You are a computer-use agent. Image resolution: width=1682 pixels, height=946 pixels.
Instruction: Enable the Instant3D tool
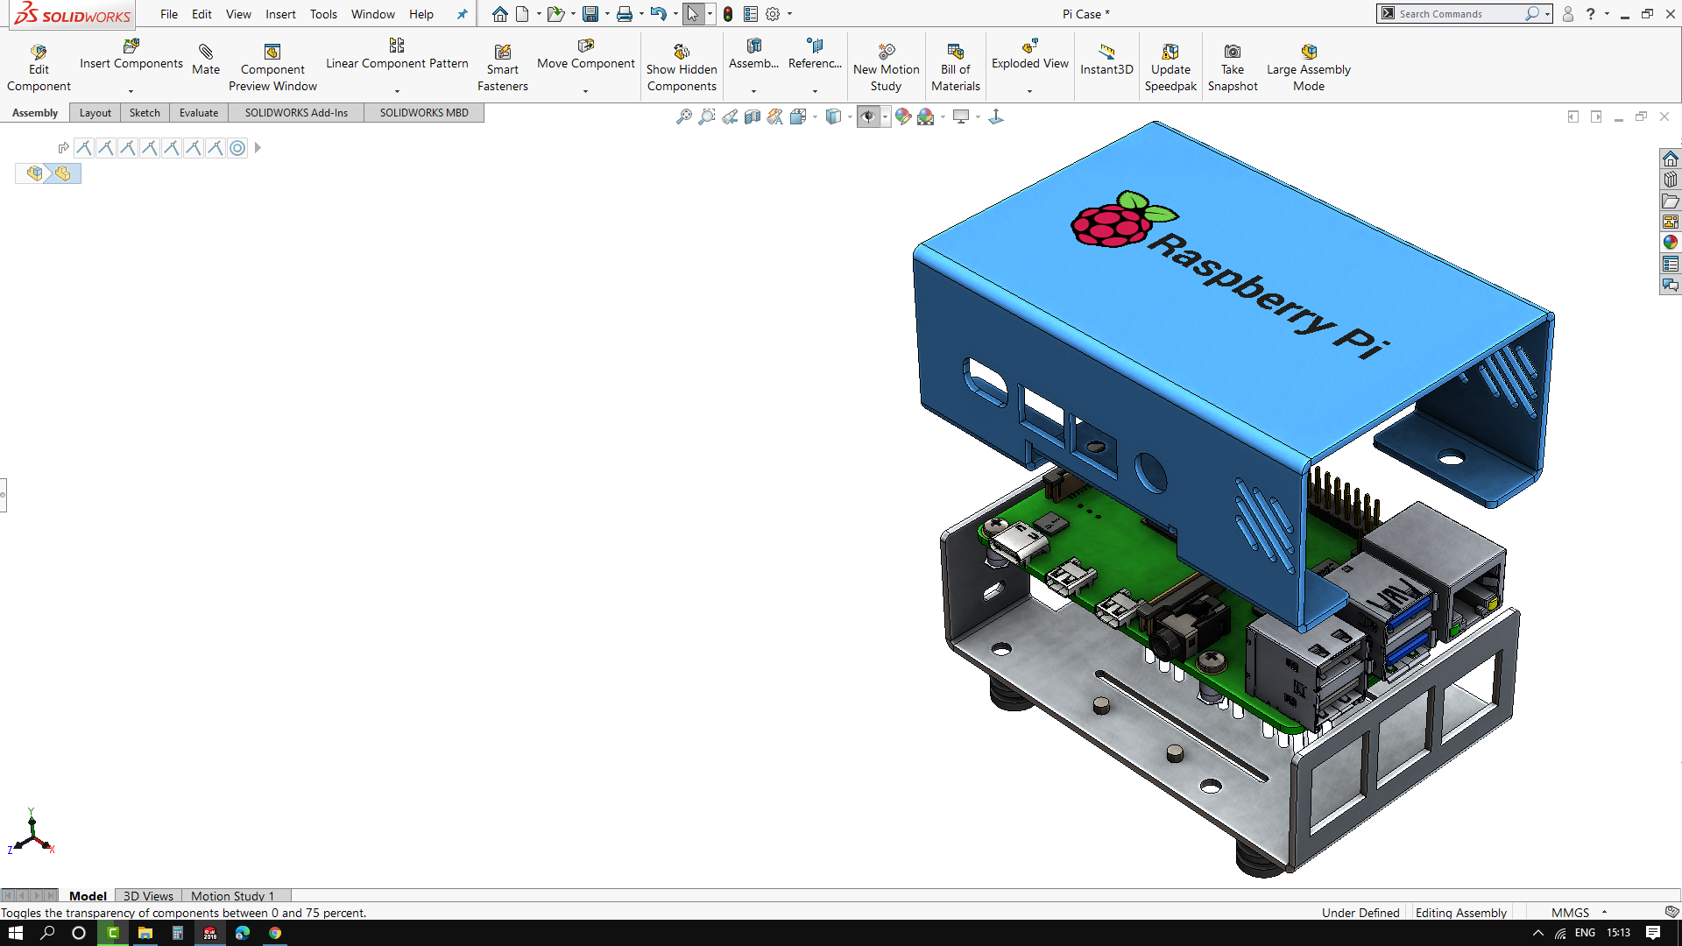click(x=1106, y=60)
